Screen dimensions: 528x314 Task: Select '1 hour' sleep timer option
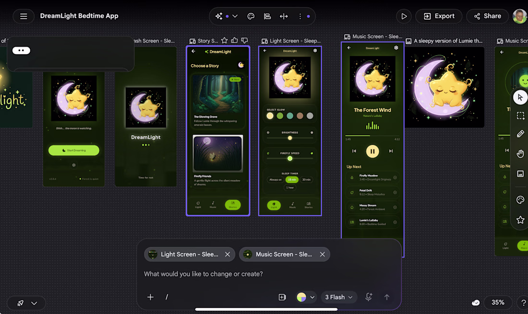(290, 187)
